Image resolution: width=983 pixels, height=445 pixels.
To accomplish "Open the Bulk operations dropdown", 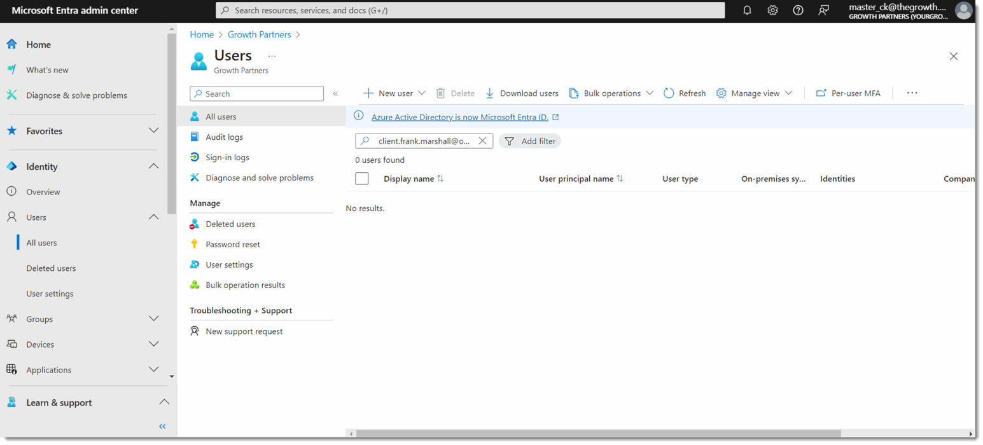I will pyautogui.click(x=611, y=93).
